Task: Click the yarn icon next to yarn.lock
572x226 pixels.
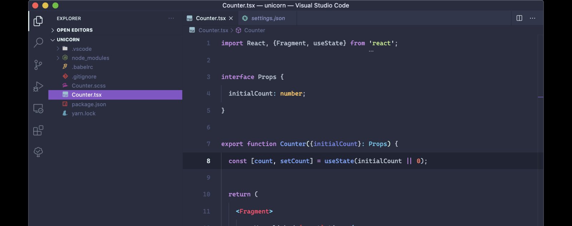Action: [65, 113]
